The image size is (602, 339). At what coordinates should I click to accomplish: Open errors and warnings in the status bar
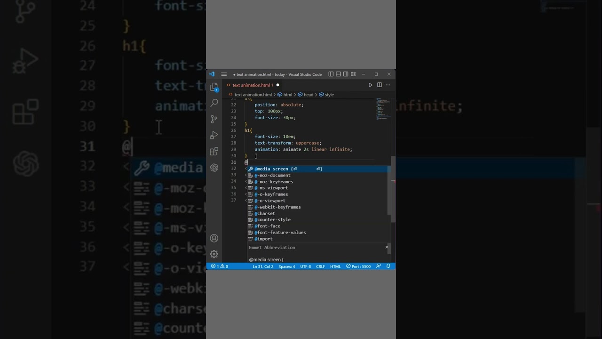(220, 266)
